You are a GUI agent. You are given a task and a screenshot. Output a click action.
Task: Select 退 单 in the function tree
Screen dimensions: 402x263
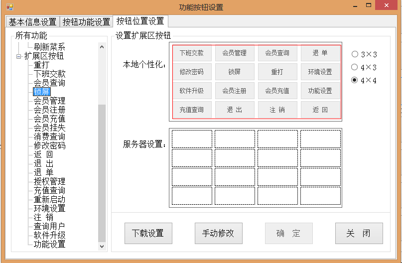tap(43, 172)
